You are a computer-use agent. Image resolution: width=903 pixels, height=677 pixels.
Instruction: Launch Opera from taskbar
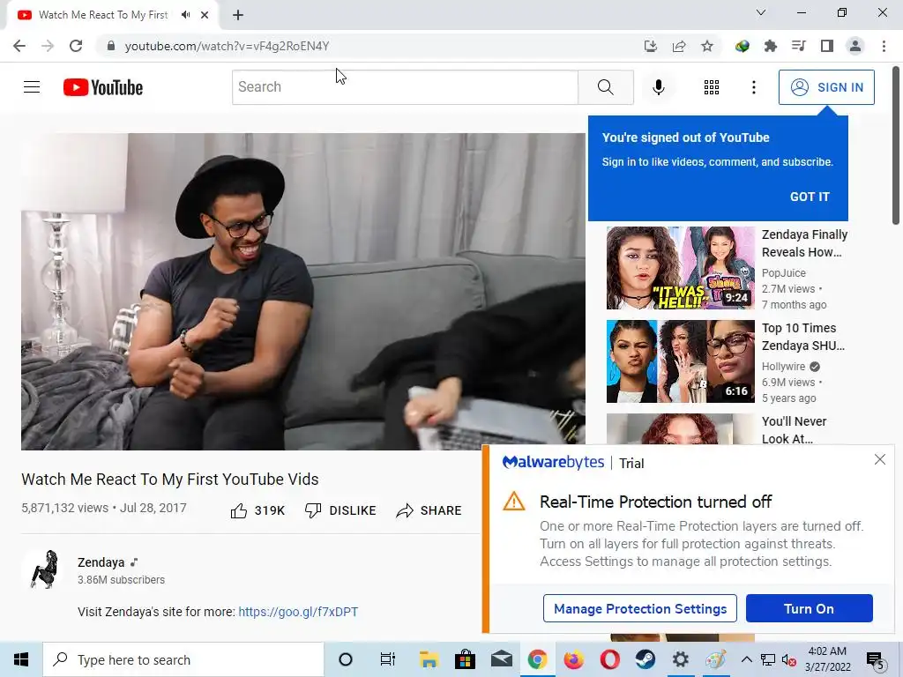[610, 659]
